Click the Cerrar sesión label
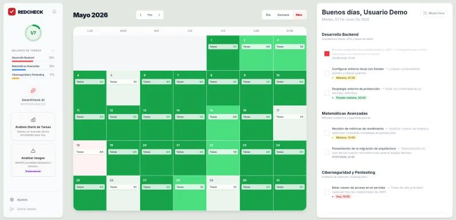456x220 pixels. (x=26, y=209)
